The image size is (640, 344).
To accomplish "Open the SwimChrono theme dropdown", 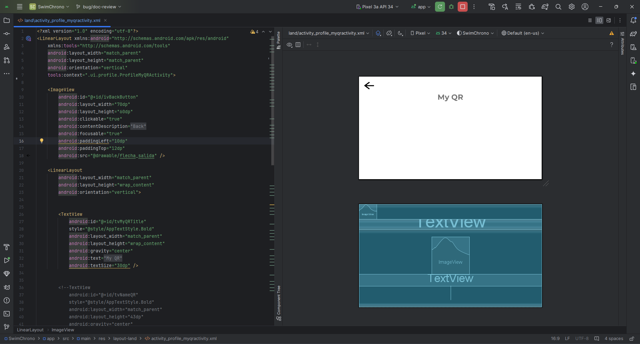I will coord(475,33).
